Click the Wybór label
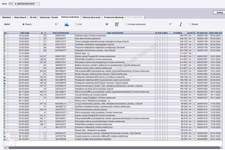225x150 pixels. point(7,24)
